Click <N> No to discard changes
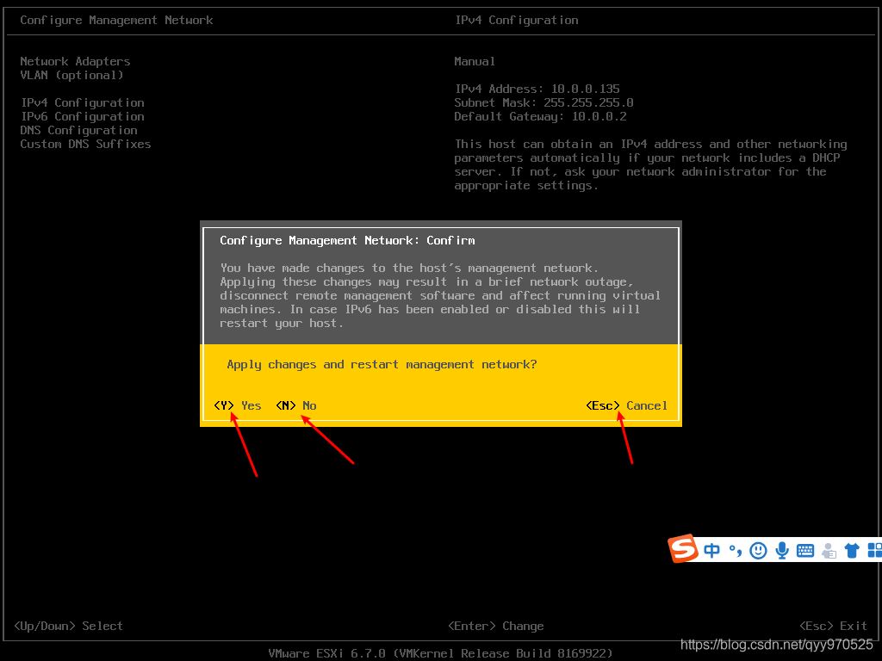Screen dimensions: 882x661 pyautogui.click(x=296, y=405)
